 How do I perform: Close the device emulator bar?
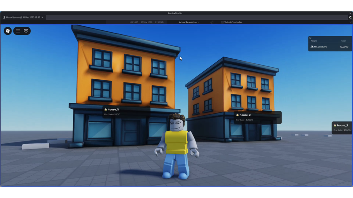[350, 22]
